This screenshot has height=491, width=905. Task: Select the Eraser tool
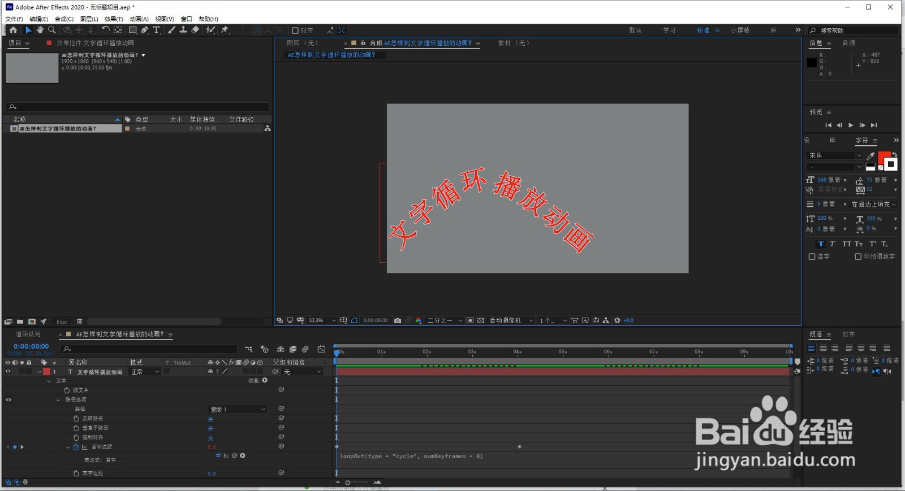click(x=195, y=30)
